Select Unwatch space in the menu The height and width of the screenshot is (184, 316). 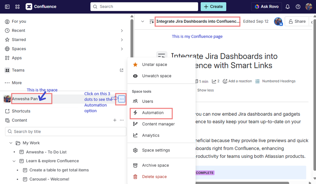(x=161, y=76)
